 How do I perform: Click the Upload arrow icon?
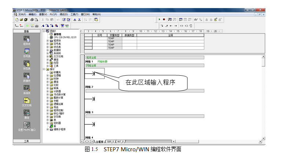pyautogui.click(x=75, y=19)
